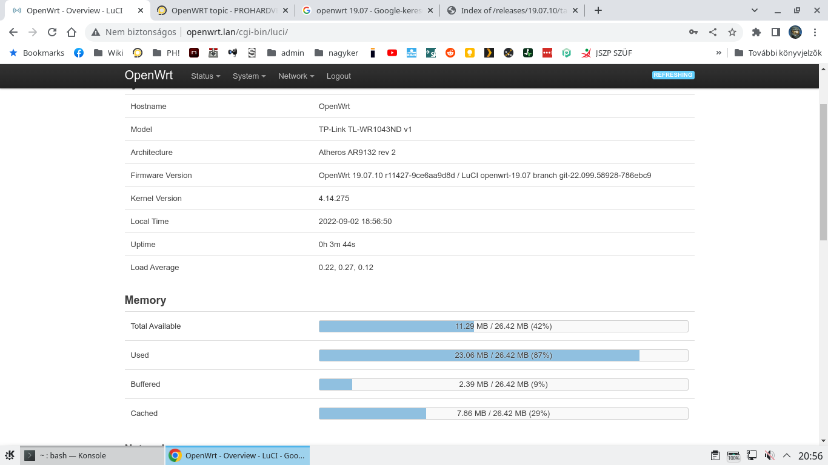This screenshot has height=465, width=828.
Task: Open the Chrome profile avatar
Action: point(795,32)
